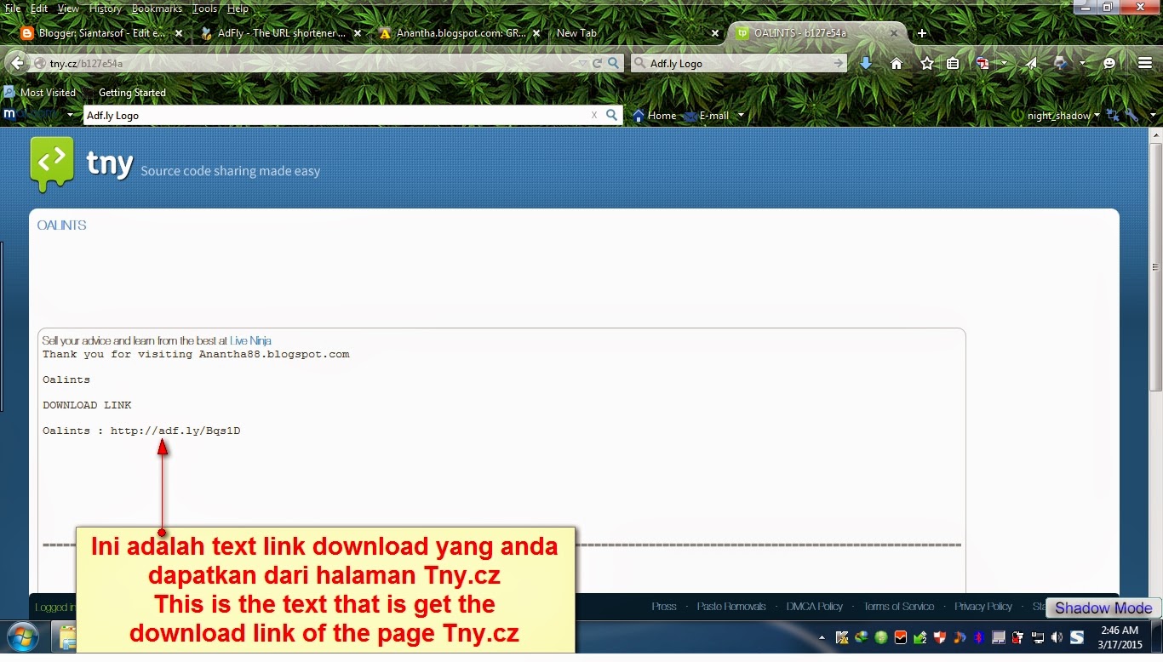Click the network icon beside night_shadow

(x=1112, y=115)
